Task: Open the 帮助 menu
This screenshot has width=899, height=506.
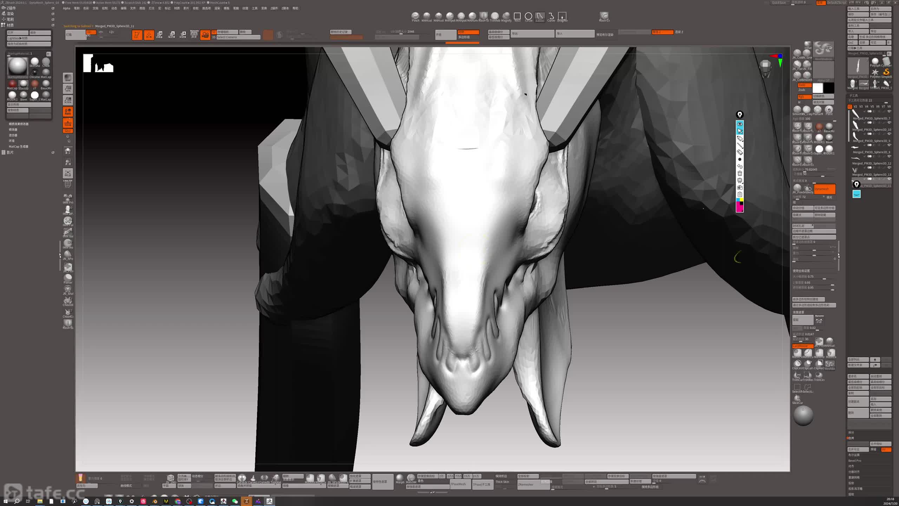Action: pyautogui.click(x=295, y=8)
